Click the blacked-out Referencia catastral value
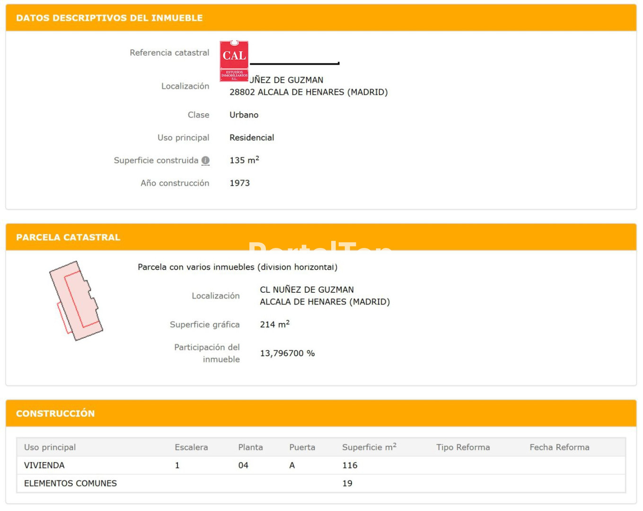643x511 pixels. tap(294, 63)
